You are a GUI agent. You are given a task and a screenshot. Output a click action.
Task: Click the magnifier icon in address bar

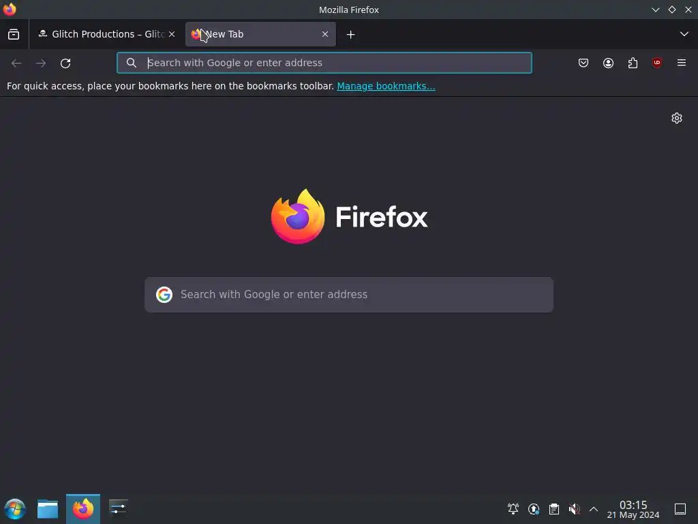coord(132,63)
